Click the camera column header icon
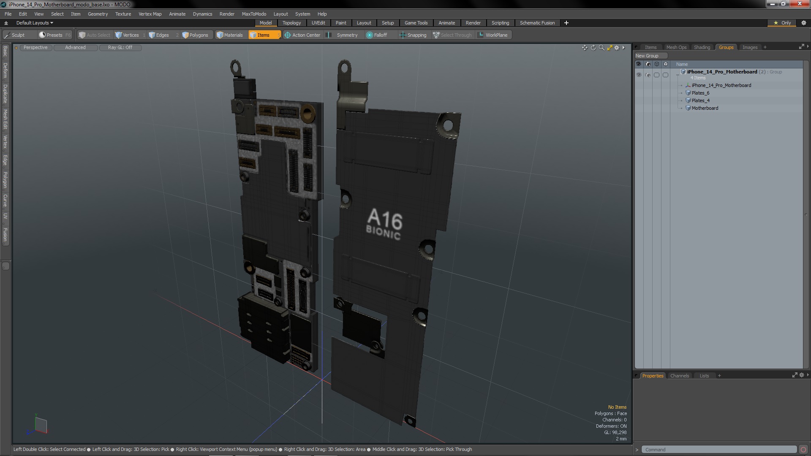Image resolution: width=811 pixels, height=456 pixels. pos(648,64)
